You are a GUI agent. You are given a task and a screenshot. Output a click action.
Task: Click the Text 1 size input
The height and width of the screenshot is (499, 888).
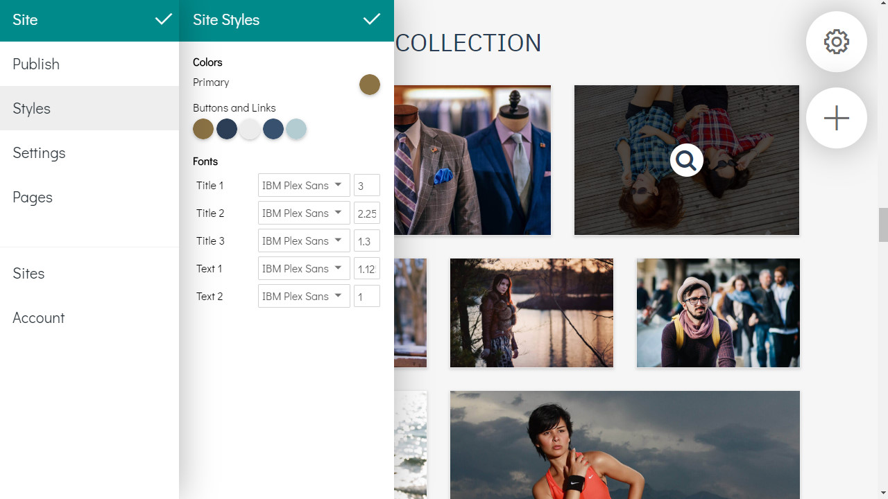[366, 268]
